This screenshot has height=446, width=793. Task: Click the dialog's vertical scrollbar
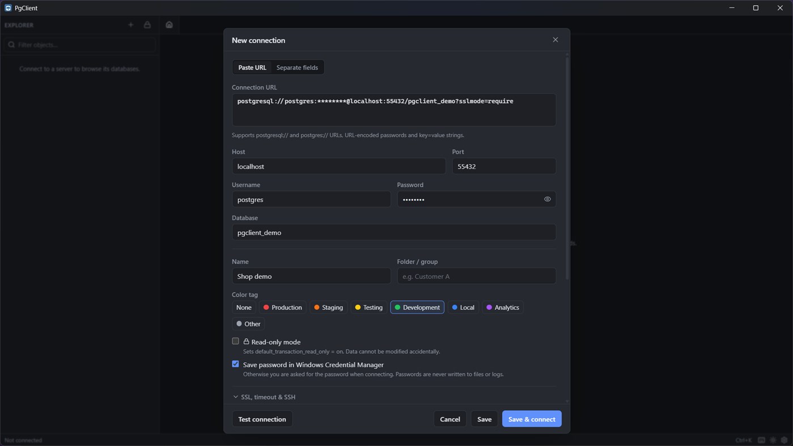point(567,167)
